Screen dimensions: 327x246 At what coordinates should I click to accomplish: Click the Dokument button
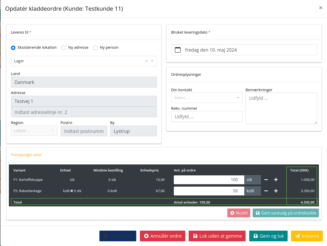(x=118, y=236)
